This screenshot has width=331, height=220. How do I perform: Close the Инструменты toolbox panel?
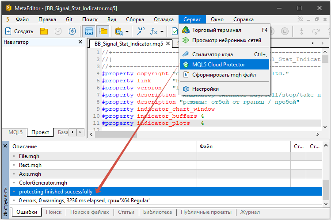(5, 146)
